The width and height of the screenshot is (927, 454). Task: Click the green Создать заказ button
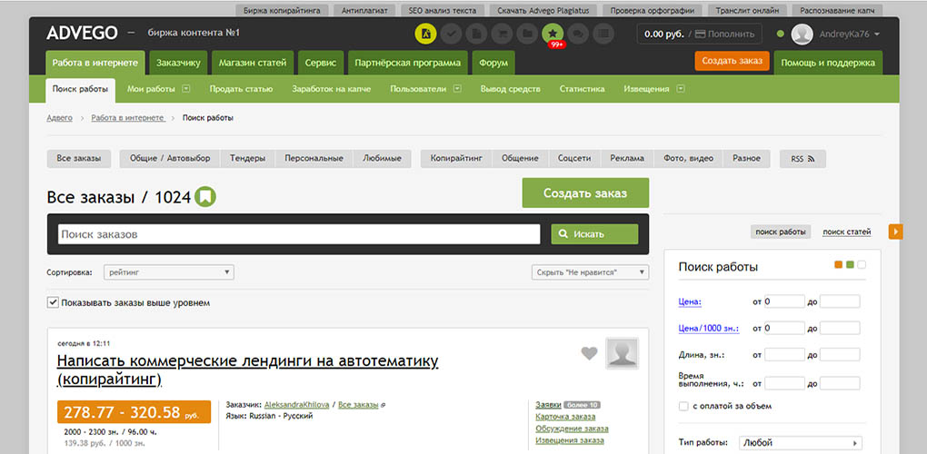point(585,193)
